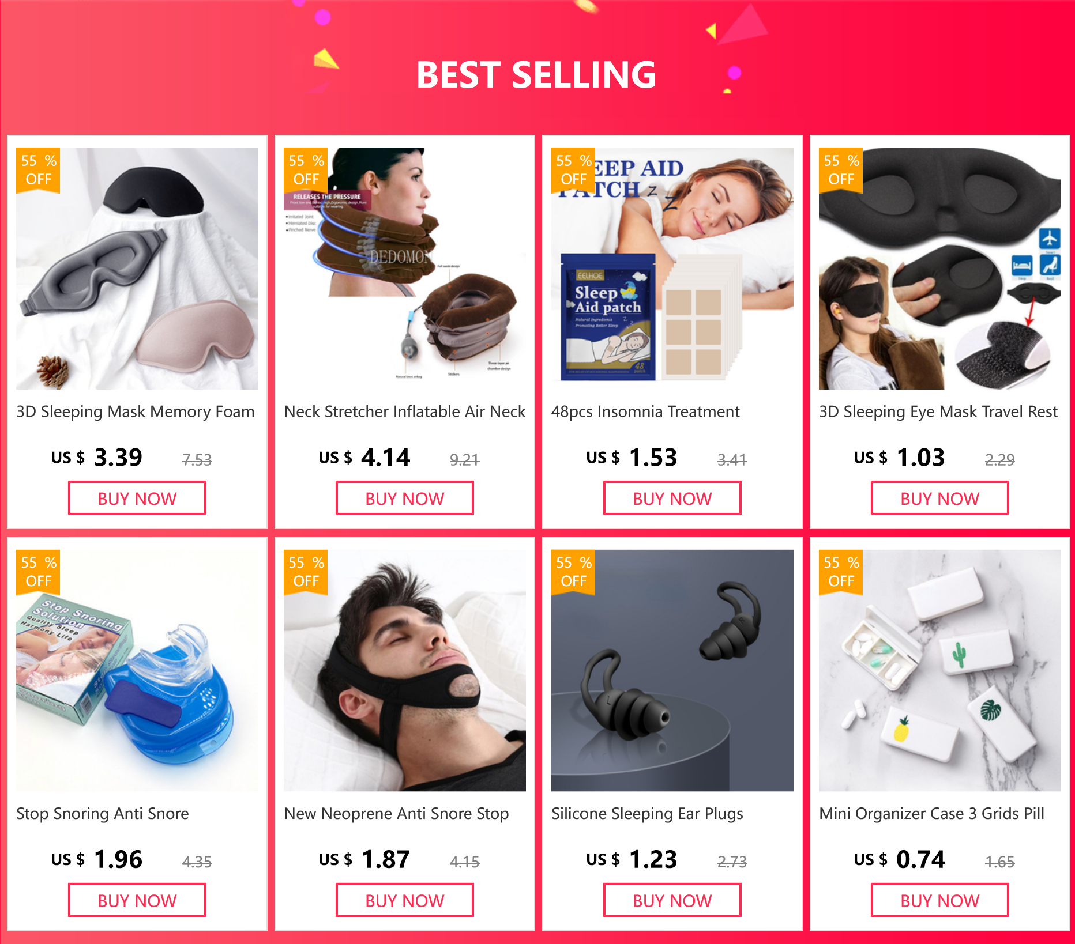Image resolution: width=1075 pixels, height=944 pixels.
Task: Buy the 48pcs Insomnia Treatment patches
Action: tap(672, 499)
